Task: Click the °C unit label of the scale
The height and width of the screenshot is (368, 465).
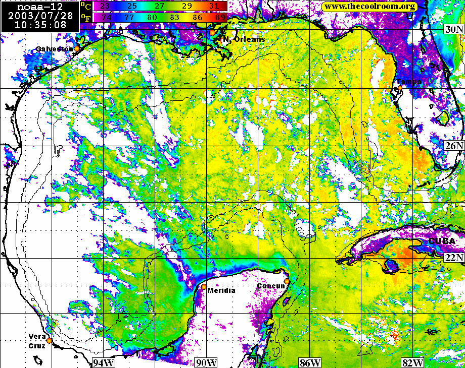Action: click(x=86, y=6)
